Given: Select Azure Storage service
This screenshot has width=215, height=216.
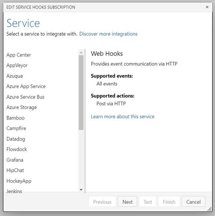Looking at the screenshot, I should tap(22, 108).
